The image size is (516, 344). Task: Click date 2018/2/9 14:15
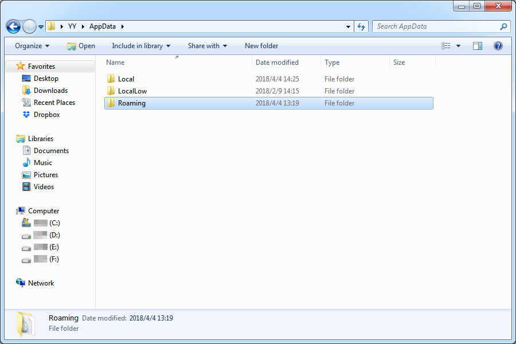point(277,91)
